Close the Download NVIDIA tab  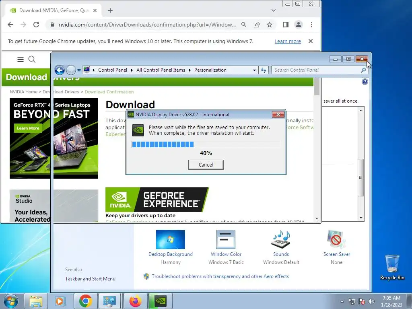click(x=95, y=10)
